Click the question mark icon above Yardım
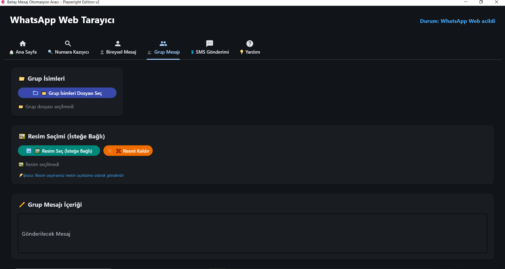The height and width of the screenshot is (269, 505). click(x=250, y=43)
